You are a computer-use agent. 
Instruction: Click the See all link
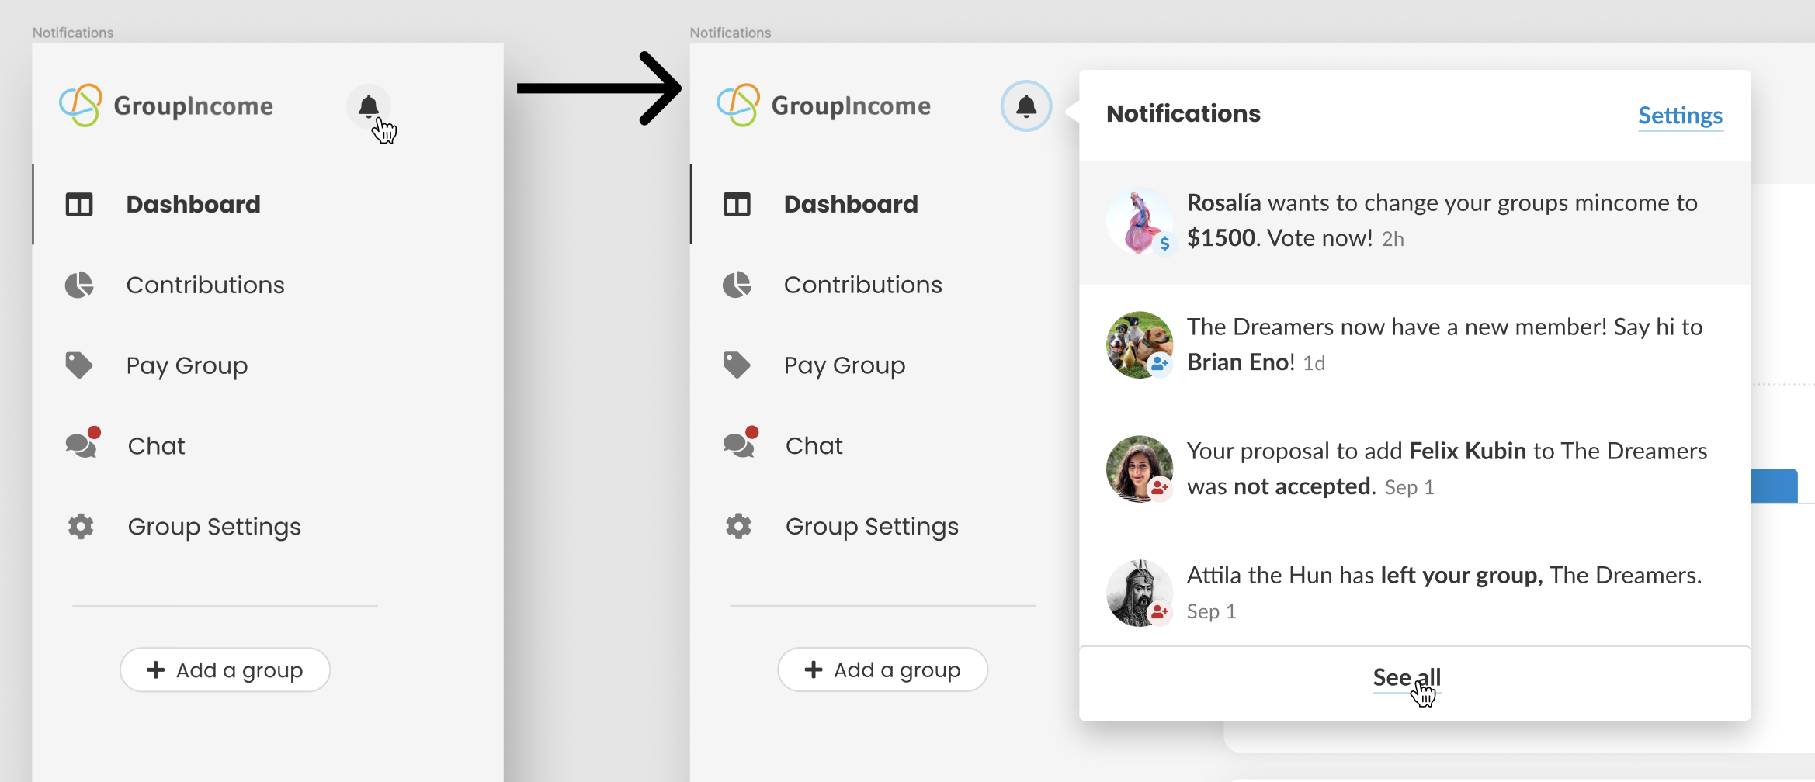pos(1407,677)
